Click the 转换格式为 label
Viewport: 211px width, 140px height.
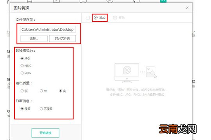pos(25,51)
